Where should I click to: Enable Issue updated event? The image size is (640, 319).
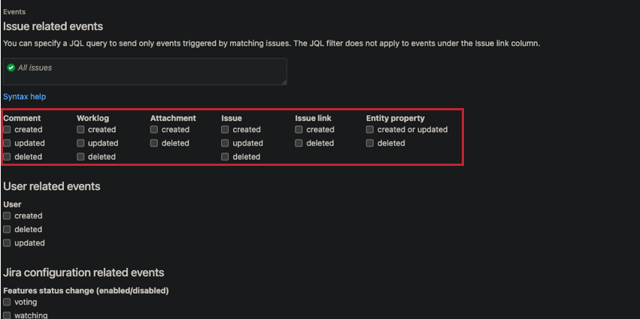coord(226,143)
